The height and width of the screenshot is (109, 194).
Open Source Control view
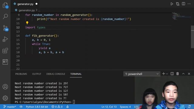click(5, 28)
